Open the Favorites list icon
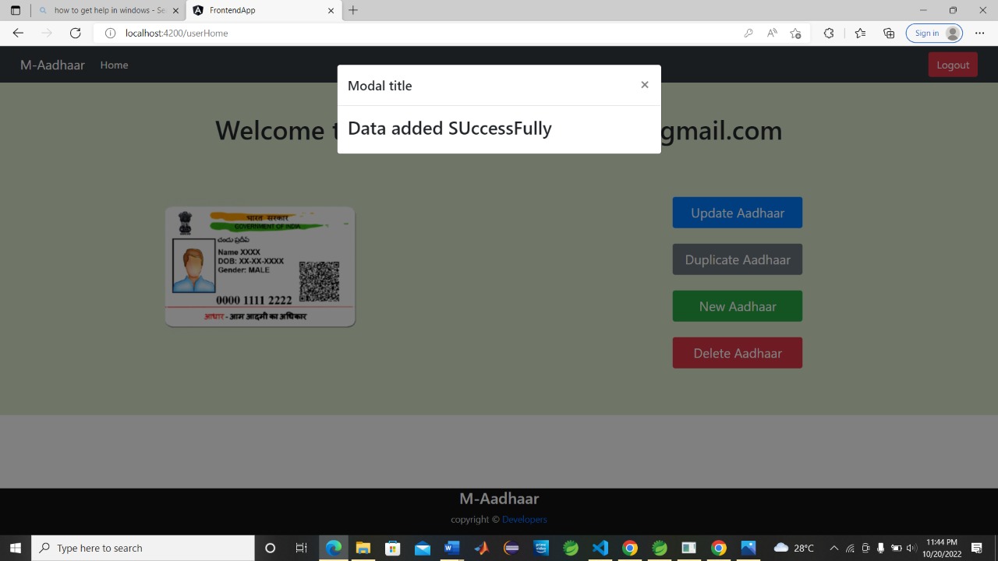The image size is (998, 561). coord(860,33)
